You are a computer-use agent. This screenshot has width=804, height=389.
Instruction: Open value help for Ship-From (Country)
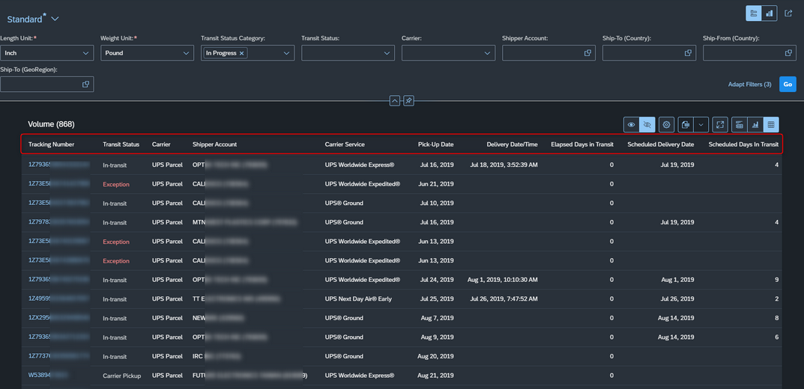pos(788,52)
